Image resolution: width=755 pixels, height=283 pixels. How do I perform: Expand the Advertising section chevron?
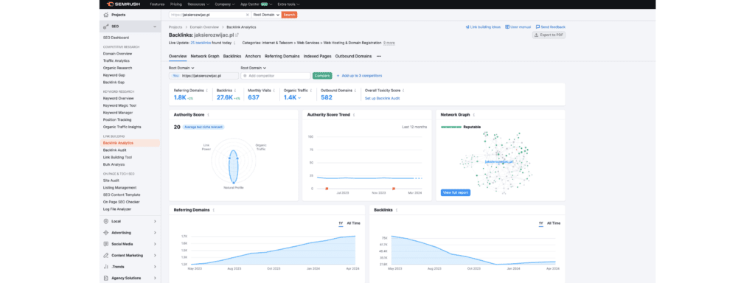pyautogui.click(x=155, y=232)
